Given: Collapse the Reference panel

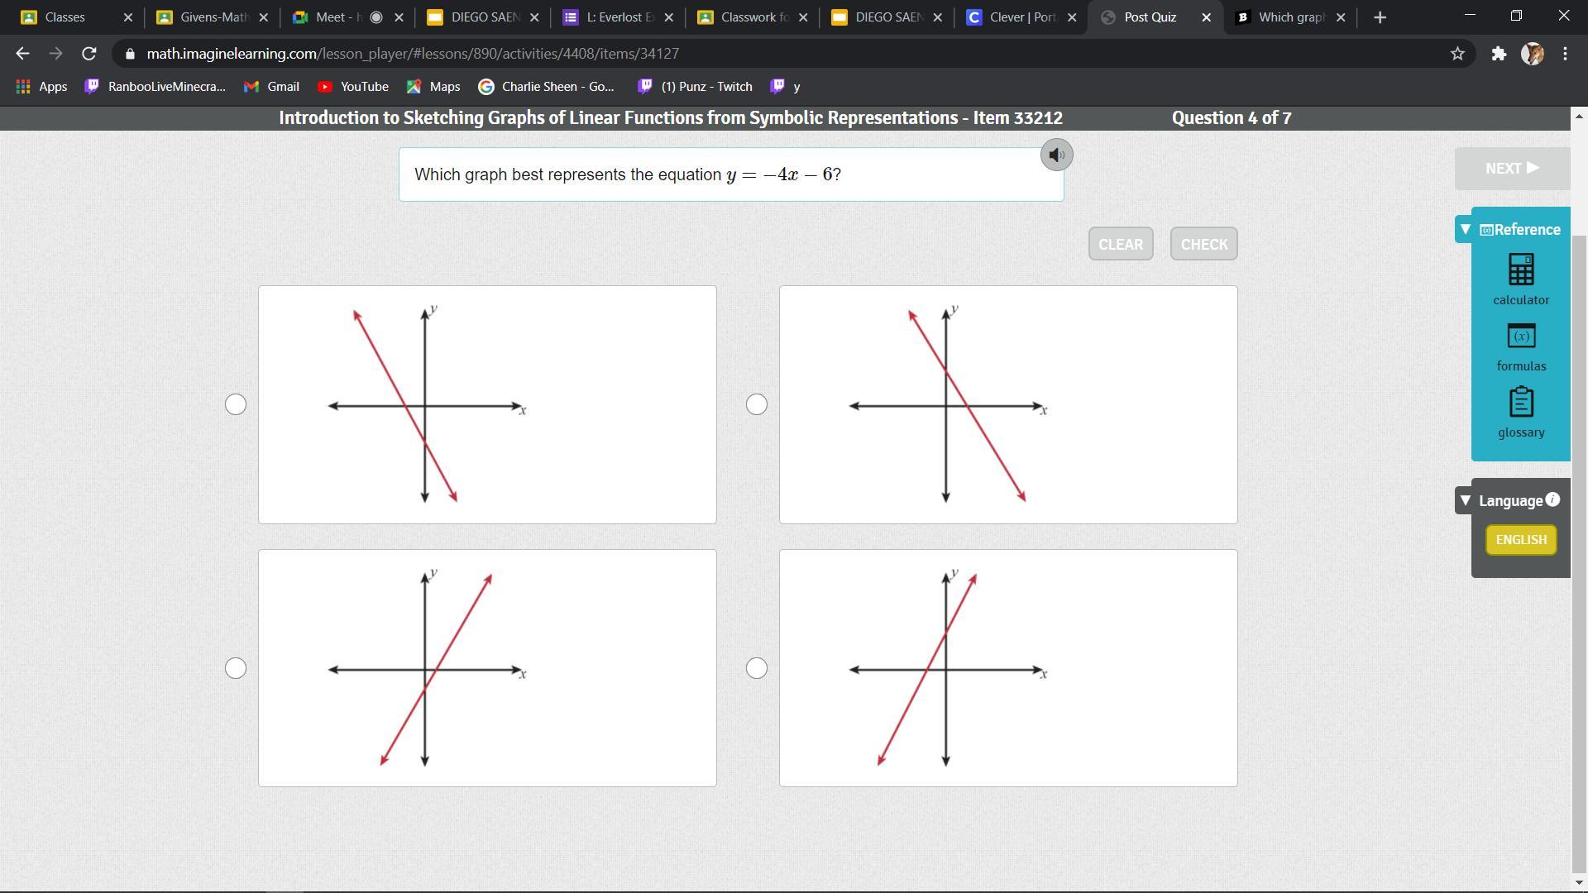Looking at the screenshot, I should pos(1465,229).
